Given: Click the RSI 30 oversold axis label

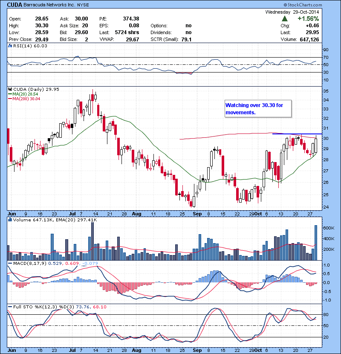Looking at the screenshot, I should click(326, 72).
